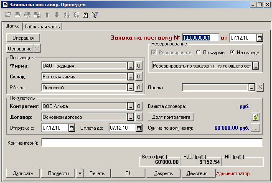Switch to the Табличная часть tab
Image resolution: width=272 pixels, height=183 pixels.
[42, 27]
